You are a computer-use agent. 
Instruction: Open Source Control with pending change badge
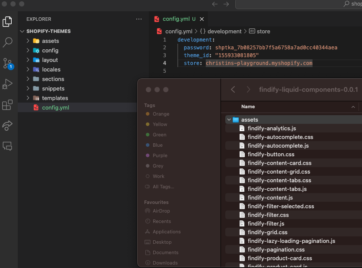(x=7, y=63)
